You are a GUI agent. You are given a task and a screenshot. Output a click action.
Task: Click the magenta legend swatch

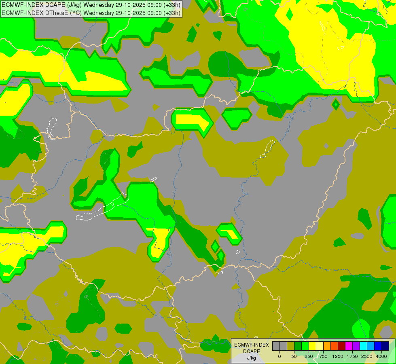coord(349,346)
